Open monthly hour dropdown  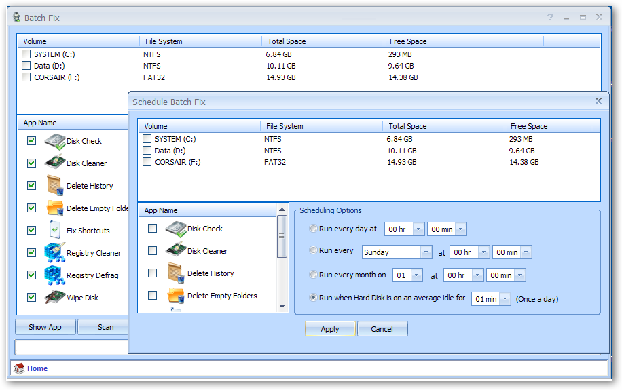[477, 275]
